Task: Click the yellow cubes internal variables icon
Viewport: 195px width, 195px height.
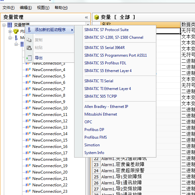Action: click(16, 31)
